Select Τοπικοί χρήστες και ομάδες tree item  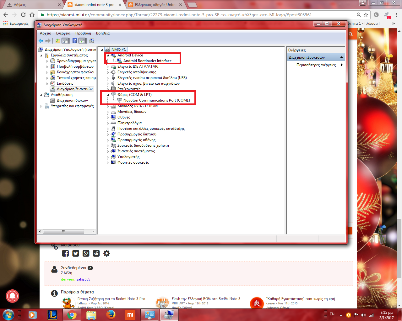tap(76, 78)
